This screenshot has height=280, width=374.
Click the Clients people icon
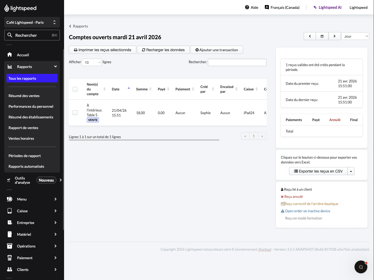pos(10,269)
